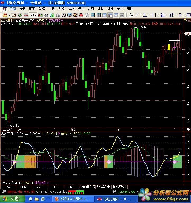Image resolution: width=191 pixels, height=203 pixels.
Task: Select the trend line drawing tool
Action: click(137, 15)
